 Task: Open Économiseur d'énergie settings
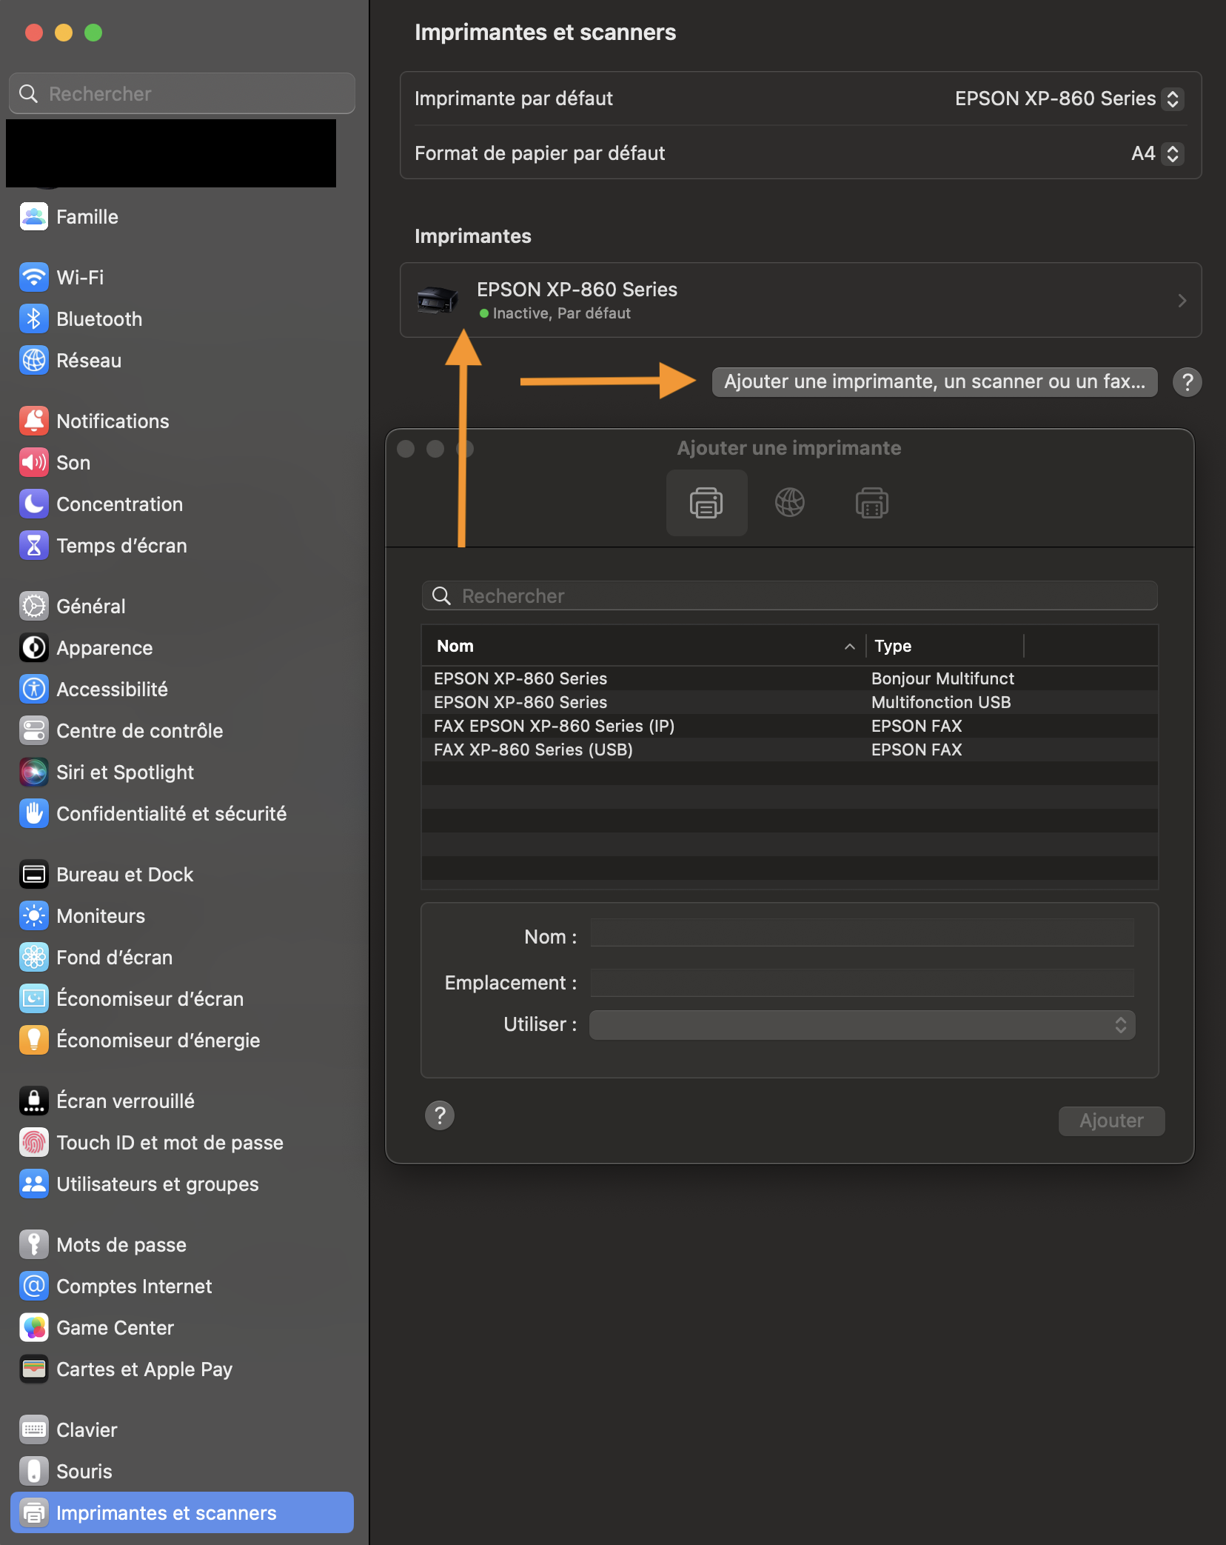click(181, 1041)
